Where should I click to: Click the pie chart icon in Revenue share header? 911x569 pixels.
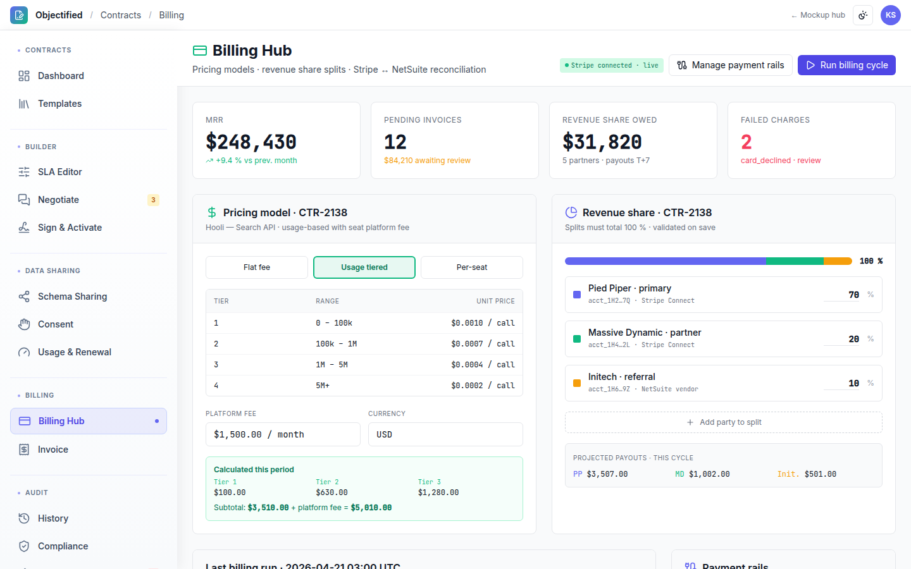tap(571, 212)
